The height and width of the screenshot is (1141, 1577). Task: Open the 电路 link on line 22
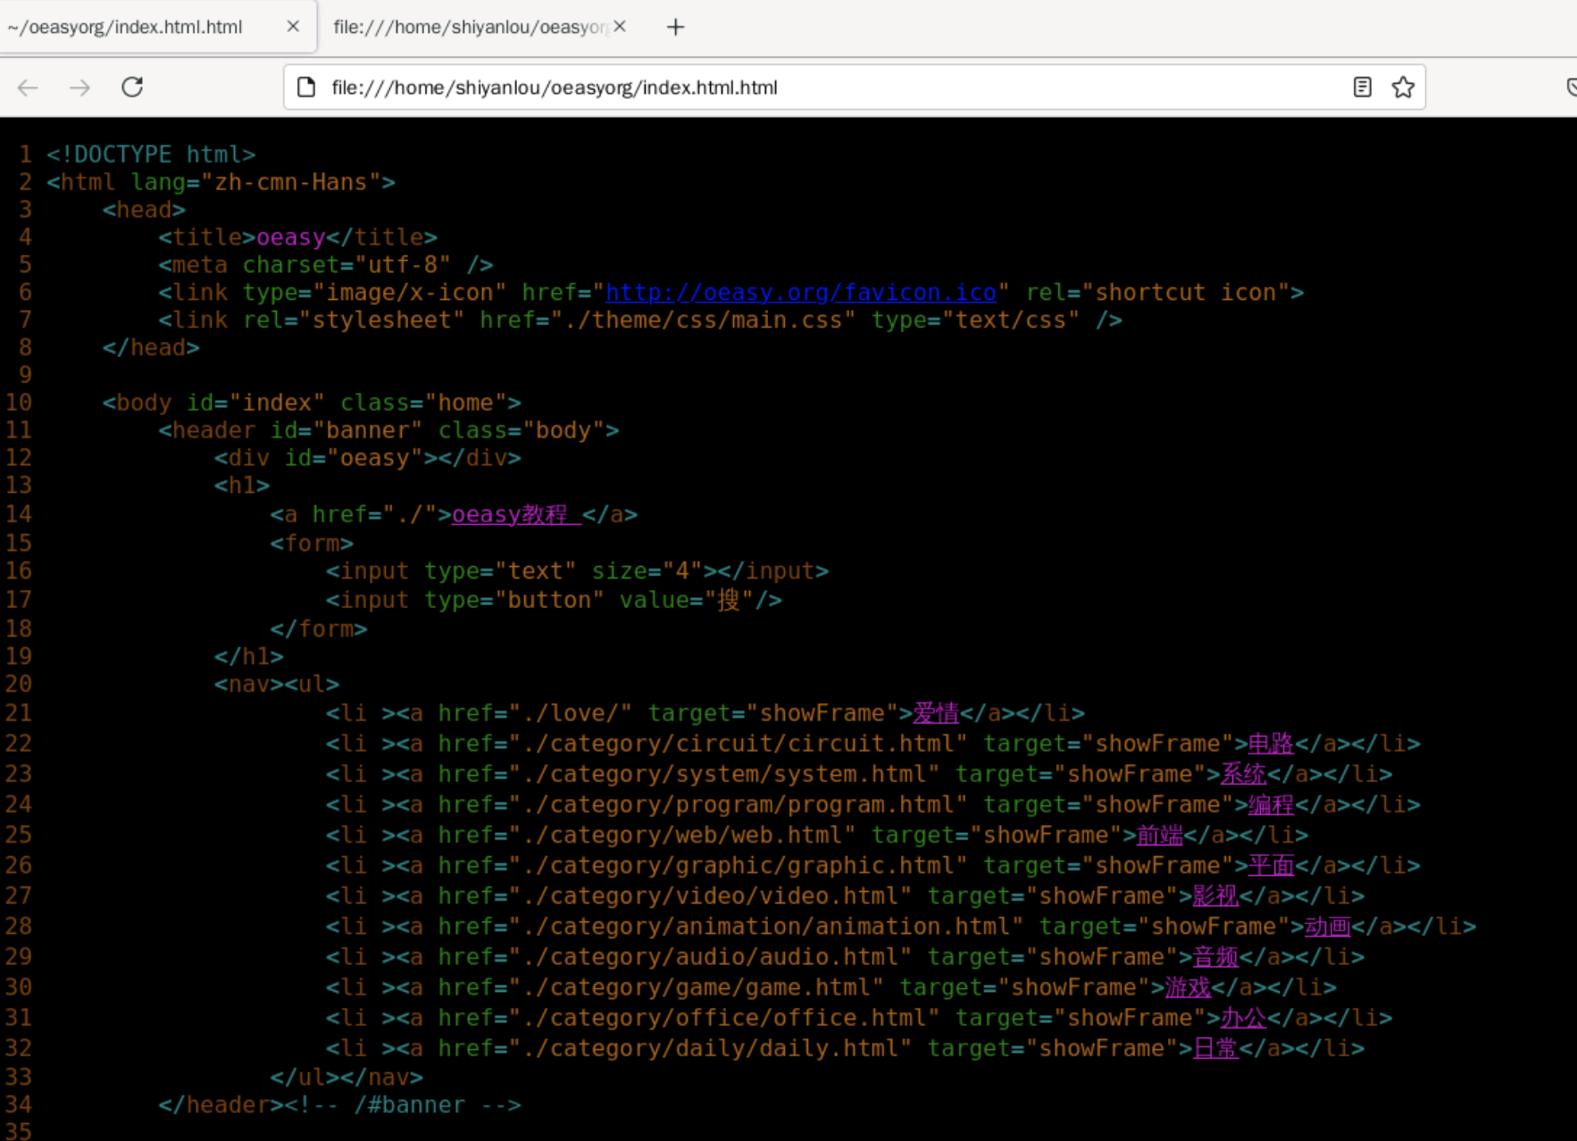coord(1271,743)
